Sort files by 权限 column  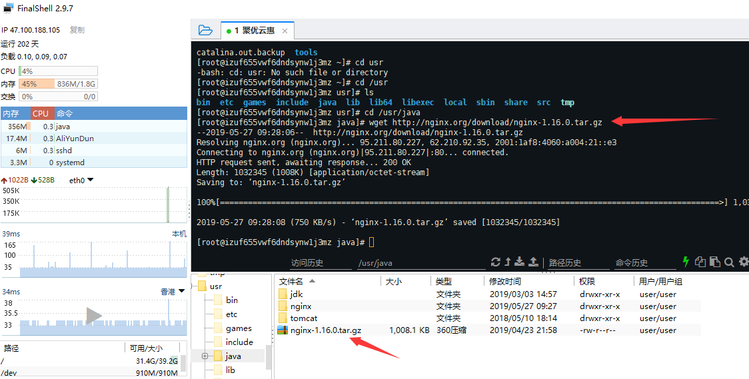point(604,282)
